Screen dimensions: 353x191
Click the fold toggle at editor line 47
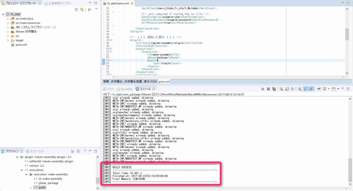(x=111, y=40)
